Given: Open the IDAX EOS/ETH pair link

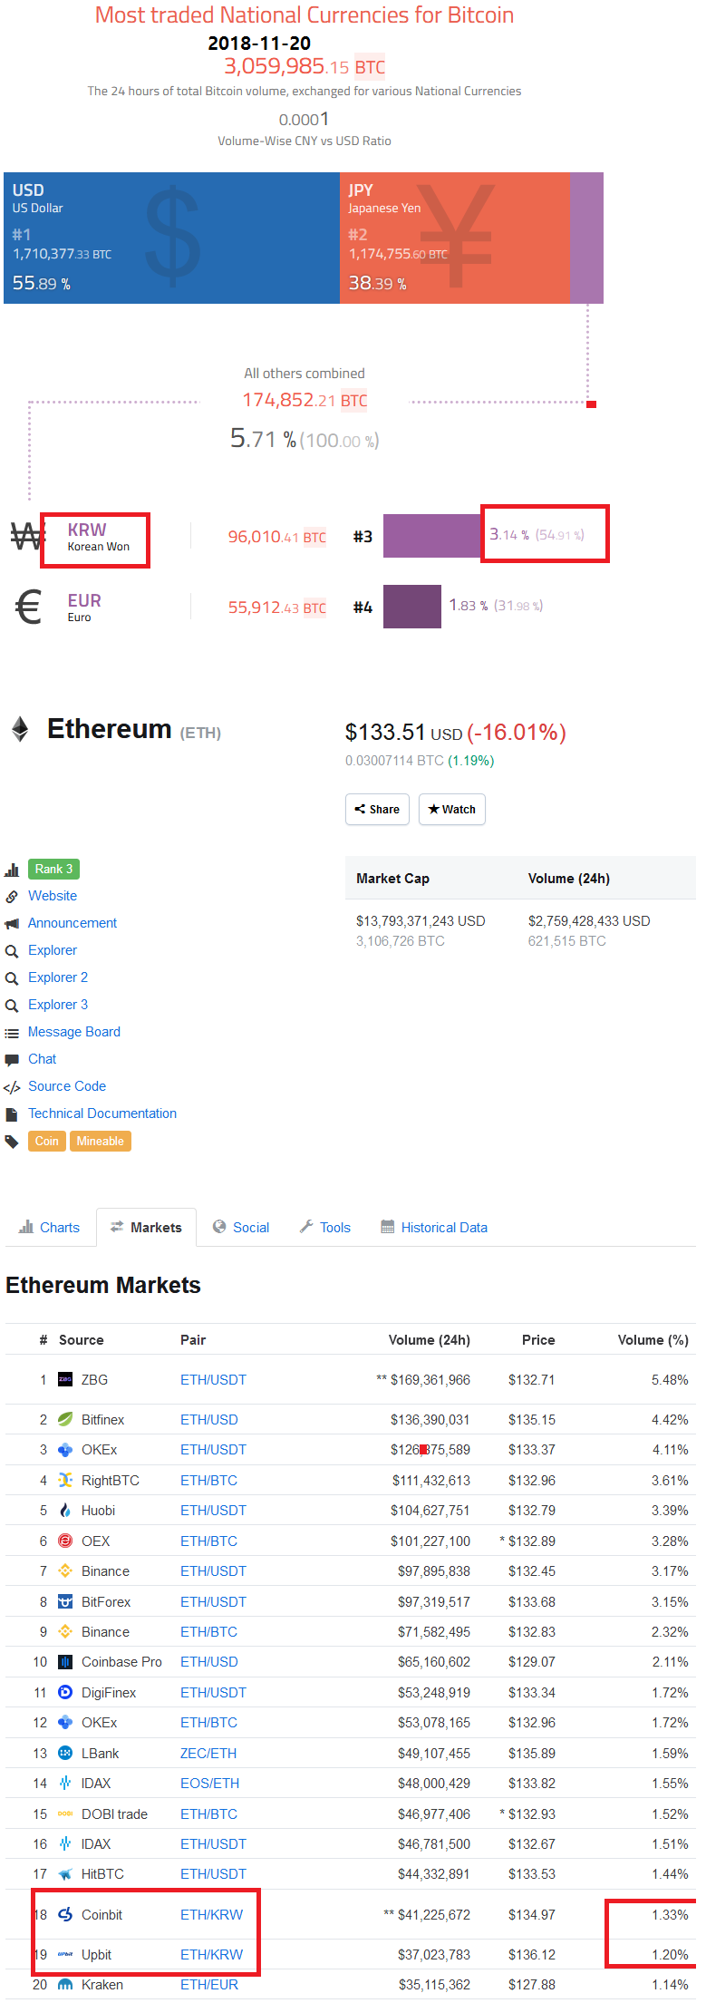Looking at the screenshot, I should pos(210,1783).
